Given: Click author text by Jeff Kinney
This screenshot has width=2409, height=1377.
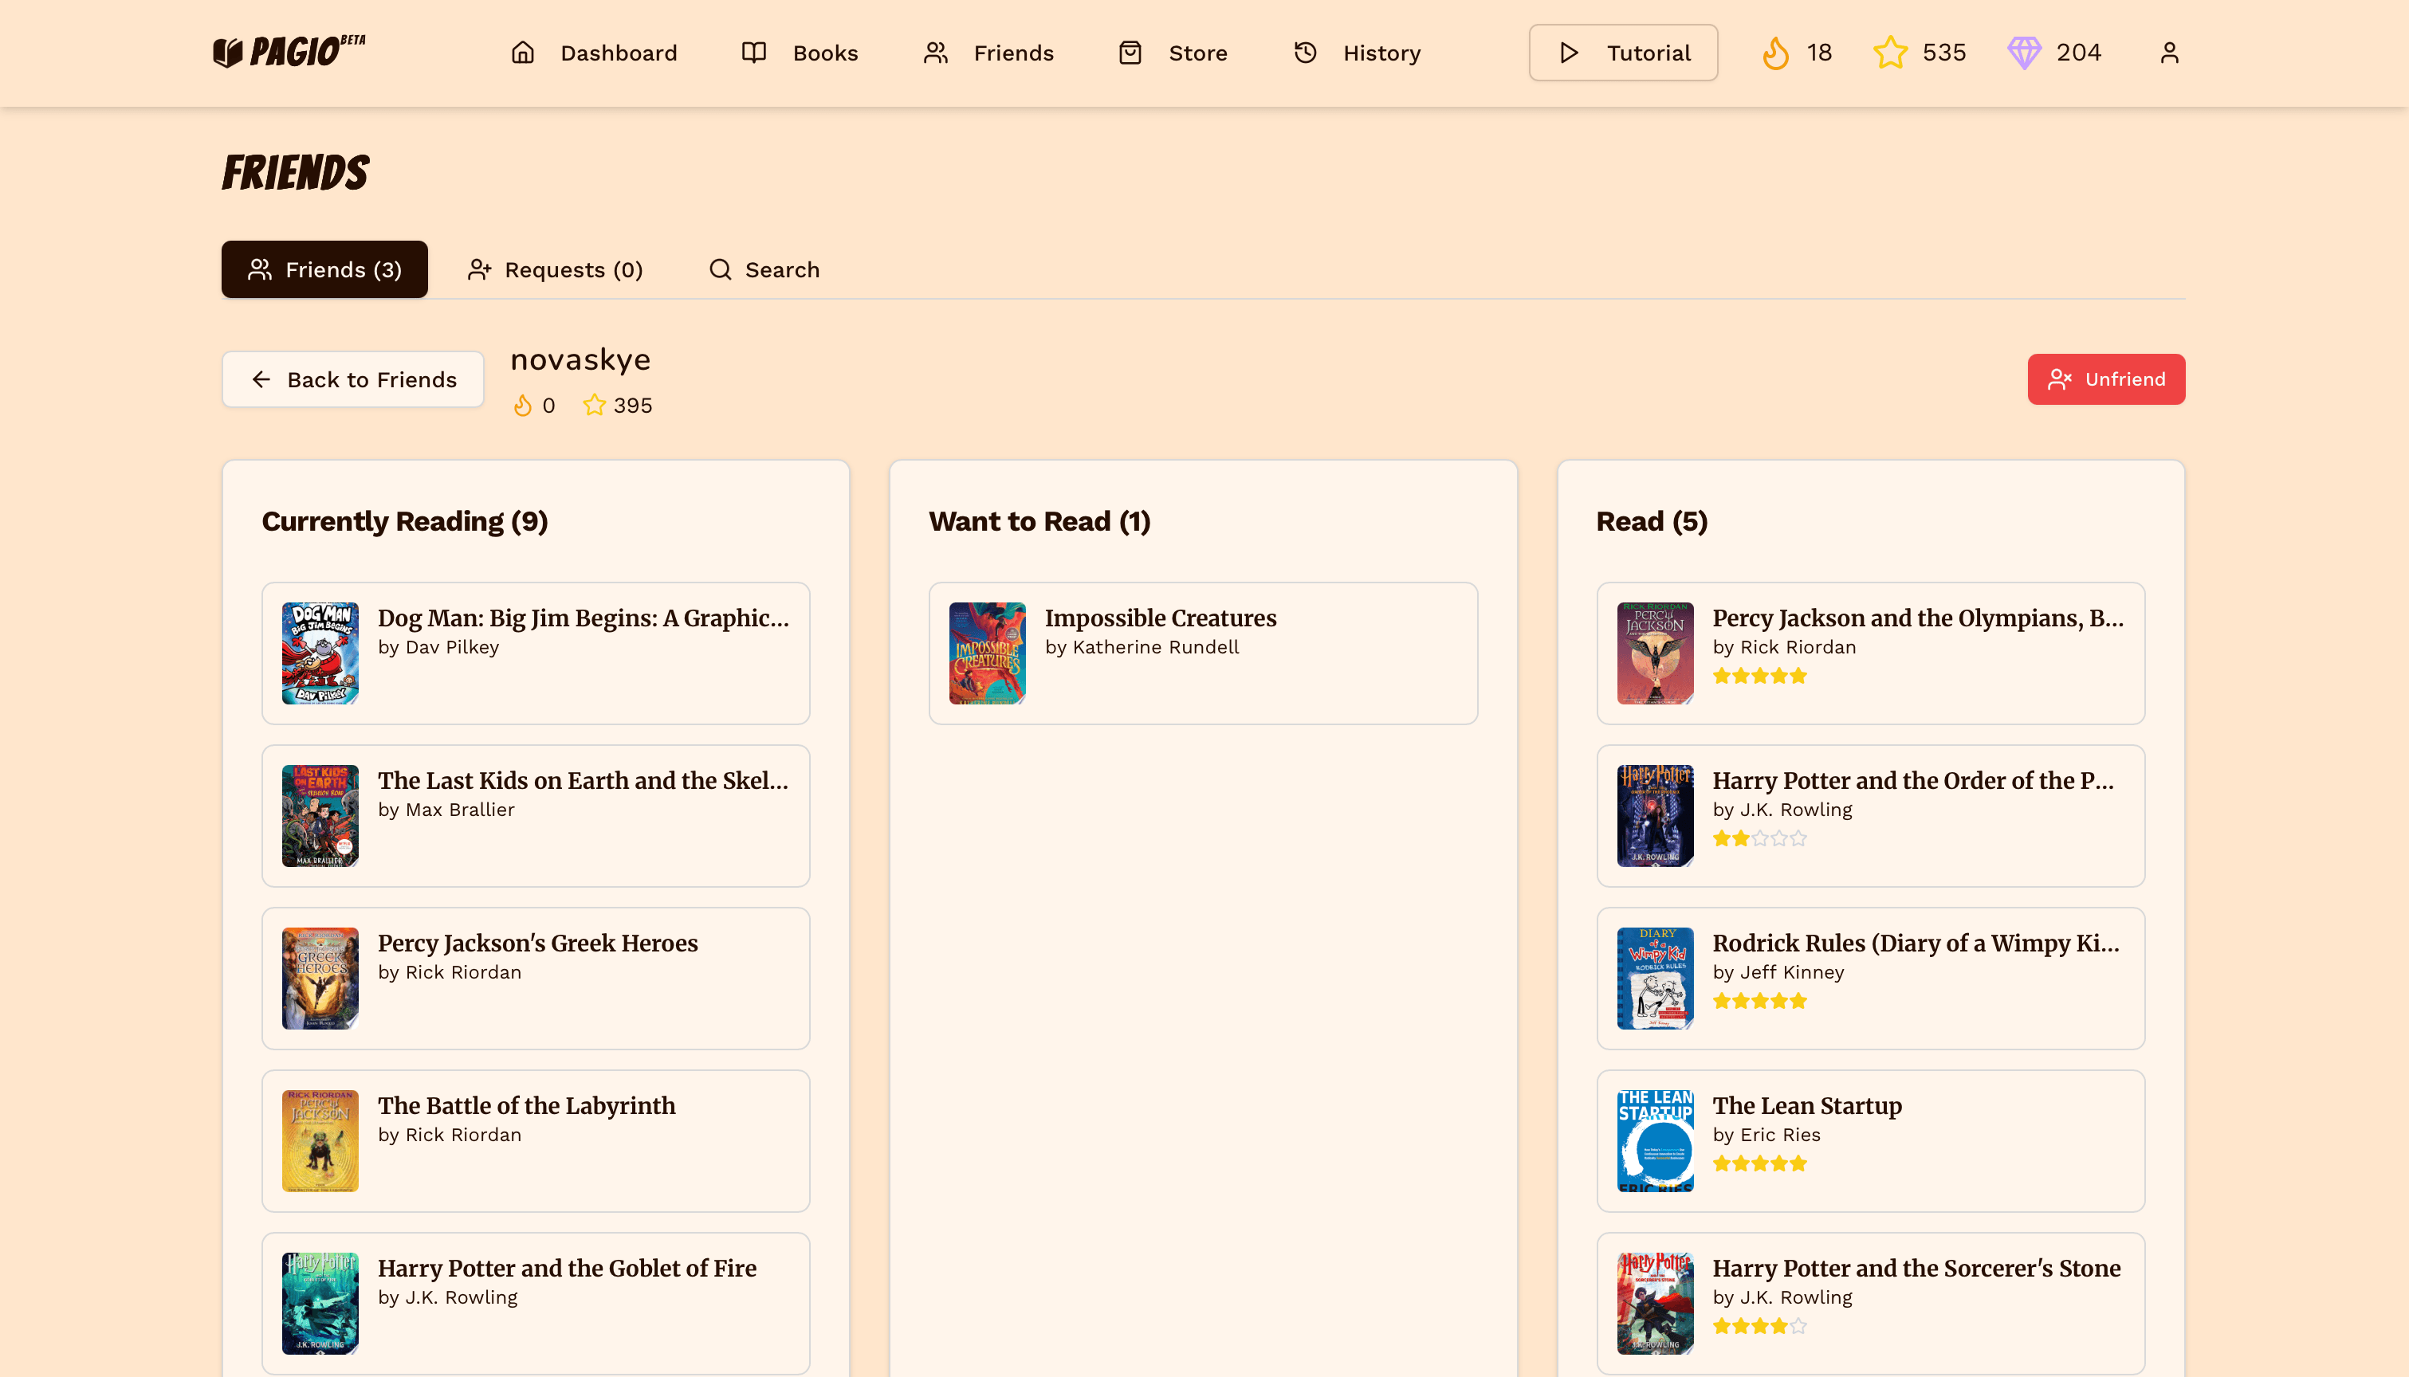Looking at the screenshot, I should pyautogui.click(x=1778, y=972).
